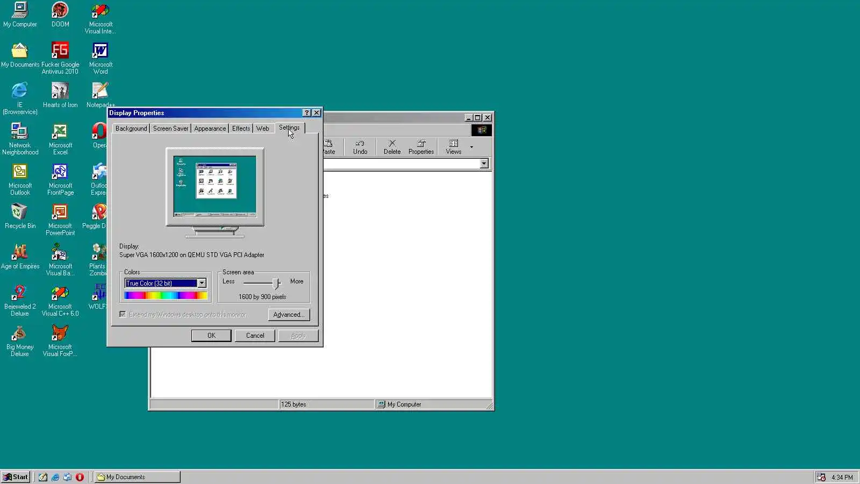860x484 pixels.
Task: Click OK in Display Properties
Action: tap(211, 336)
